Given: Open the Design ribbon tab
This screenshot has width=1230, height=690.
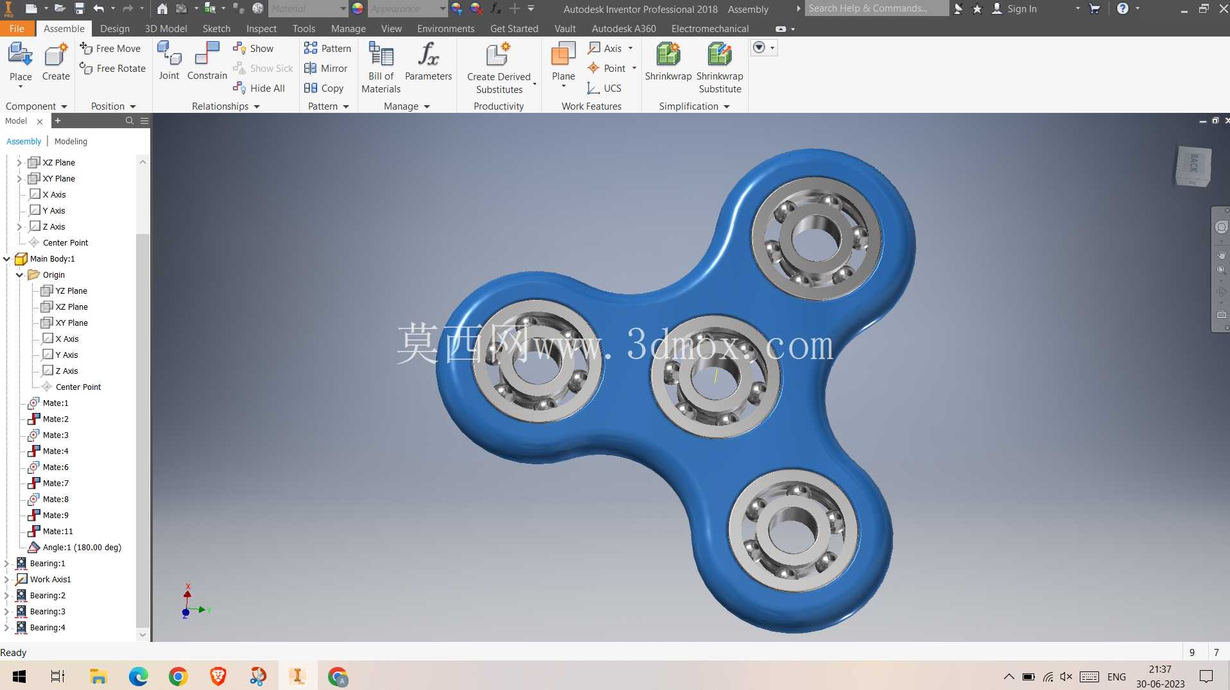Looking at the screenshot, I should click(115, 28).
